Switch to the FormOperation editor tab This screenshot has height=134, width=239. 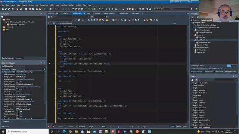coord(109,13)
